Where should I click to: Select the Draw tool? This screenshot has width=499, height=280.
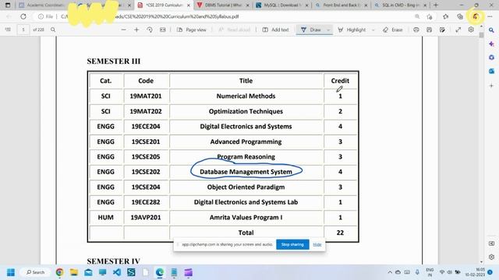tap(311, 30)
